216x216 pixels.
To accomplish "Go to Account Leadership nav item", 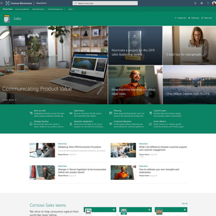I will tap(22, 9).
